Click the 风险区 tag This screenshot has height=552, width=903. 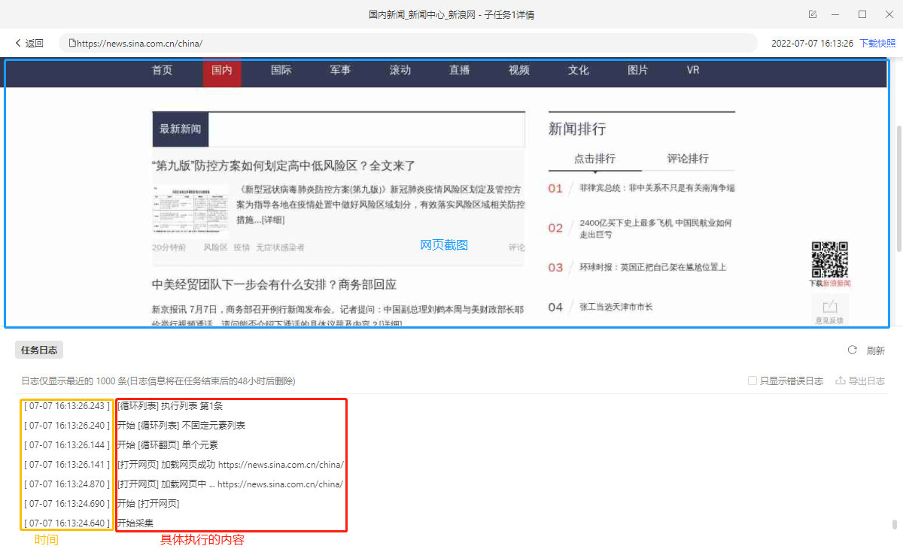coord(215,247)
